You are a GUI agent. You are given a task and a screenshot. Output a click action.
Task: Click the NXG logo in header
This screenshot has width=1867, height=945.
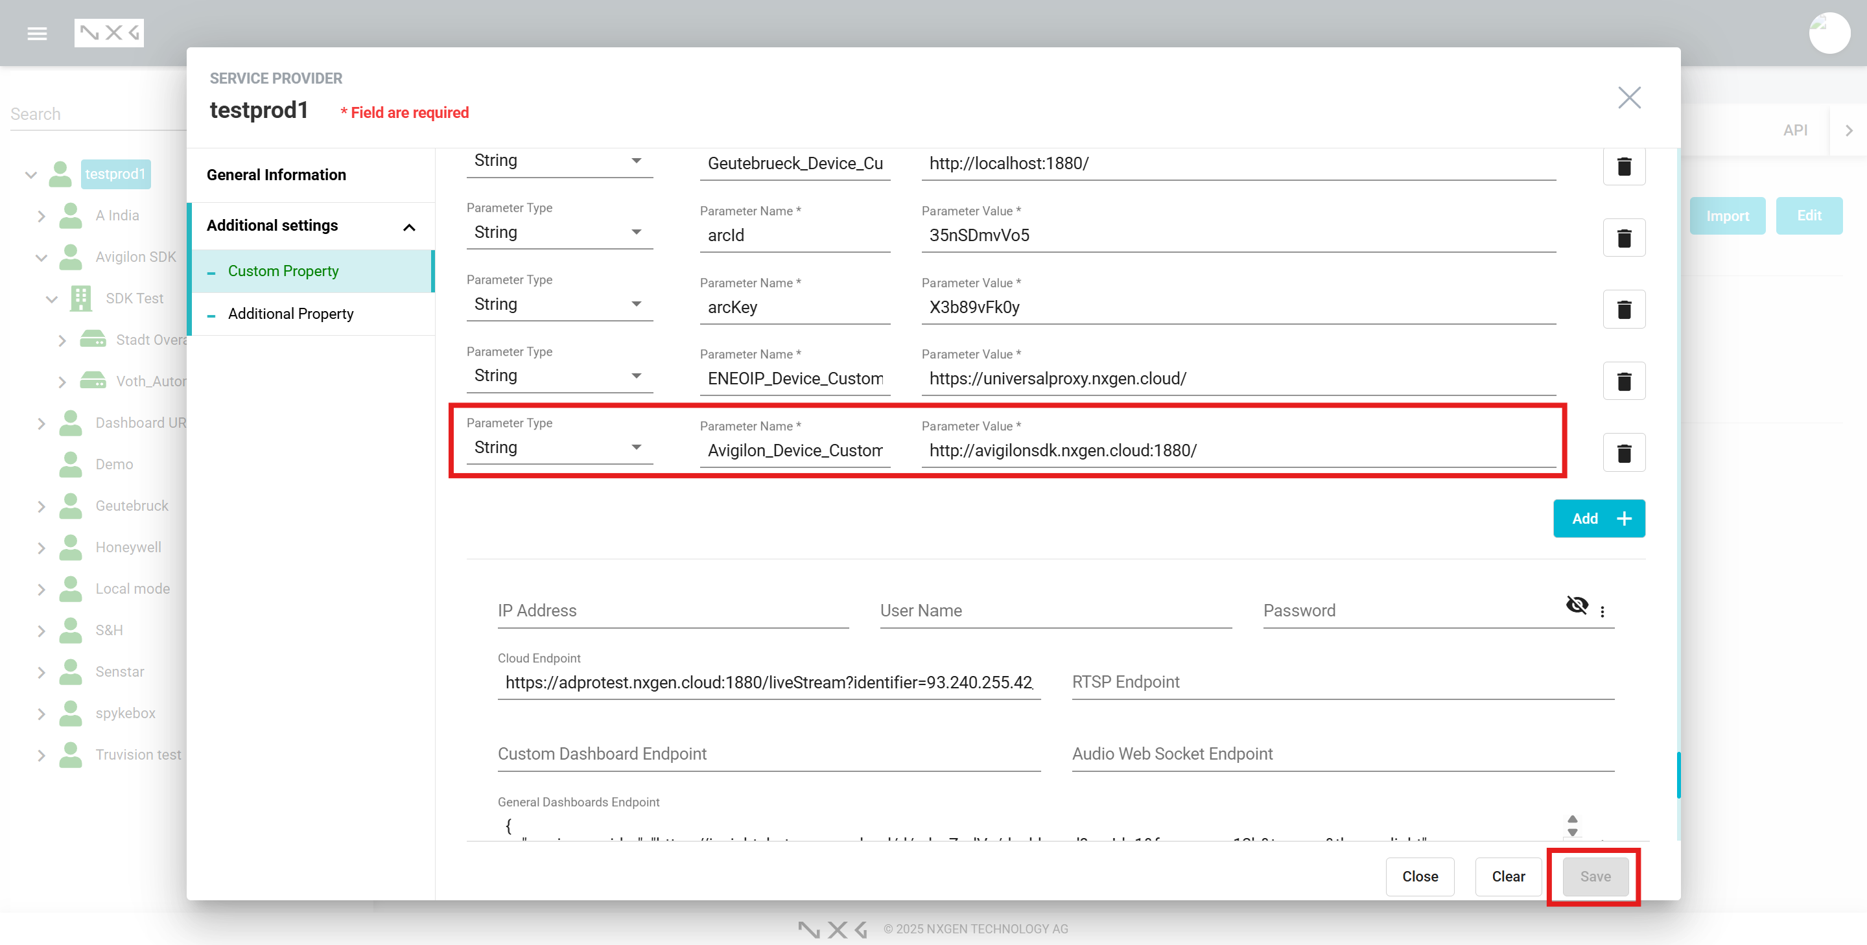coord(109,33)
